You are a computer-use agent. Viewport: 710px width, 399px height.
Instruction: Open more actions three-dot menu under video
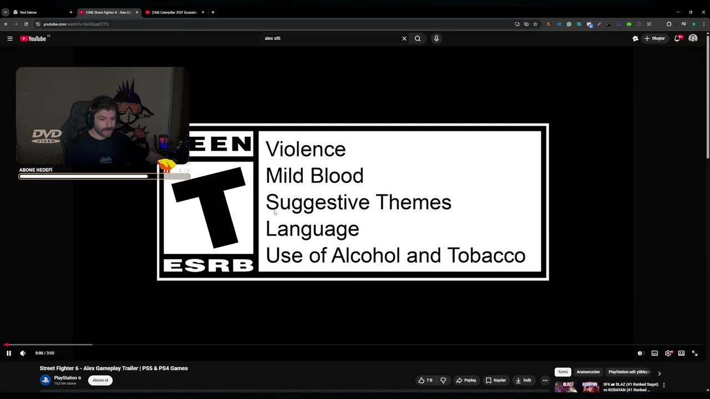[x=545, y=380]
